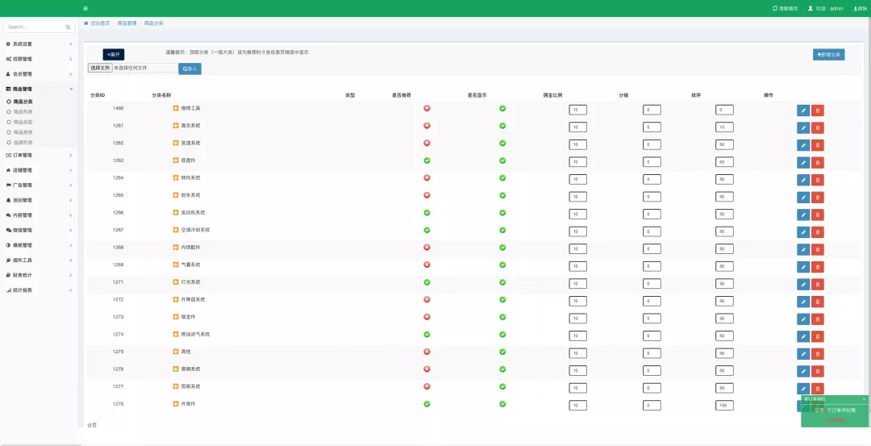
Task: Toggle the recommend status red X for category 1261
Action: point(427,126)
